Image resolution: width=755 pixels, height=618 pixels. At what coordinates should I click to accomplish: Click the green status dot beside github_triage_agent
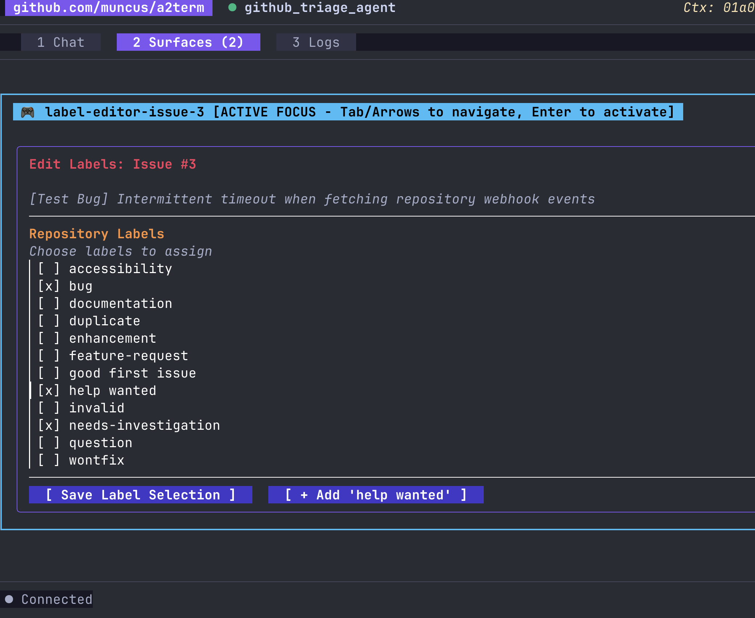pos(232,7)
